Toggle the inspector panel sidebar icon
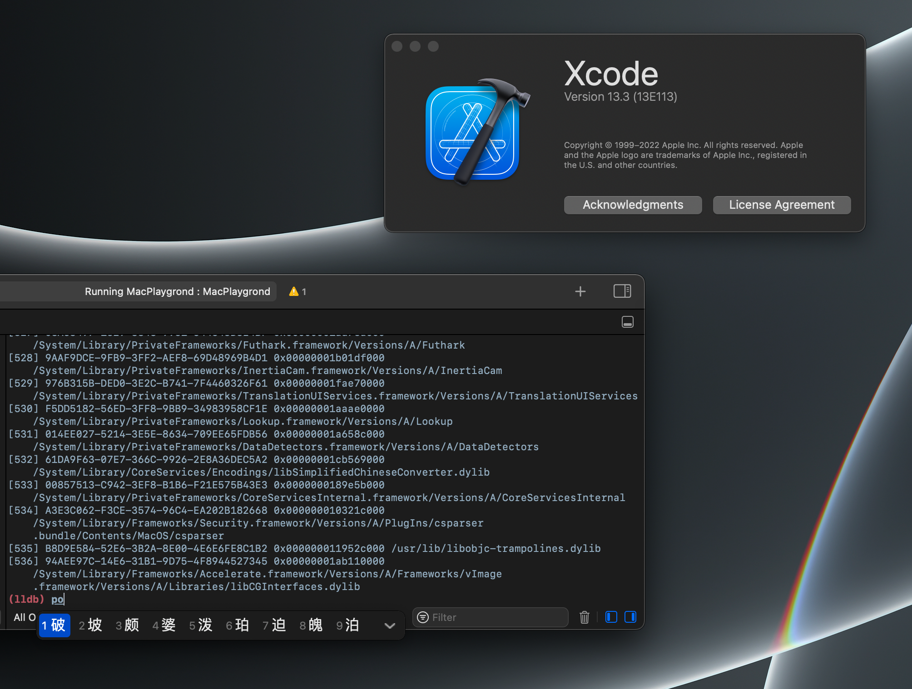The width and height of the screenshot is (912, 689). [x=622, y=291]
